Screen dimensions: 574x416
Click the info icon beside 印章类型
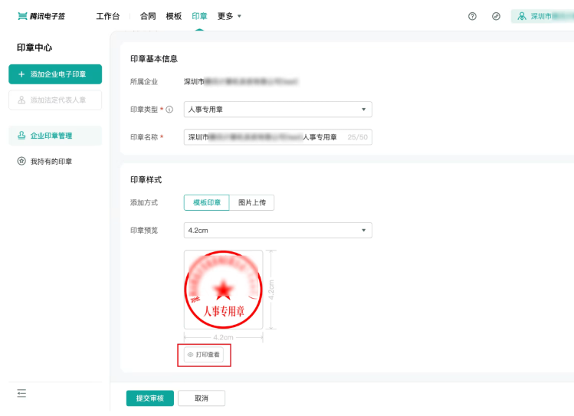coord(169,110)
